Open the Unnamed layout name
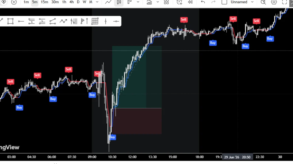 pyautogui.click(x=239, y=2)
